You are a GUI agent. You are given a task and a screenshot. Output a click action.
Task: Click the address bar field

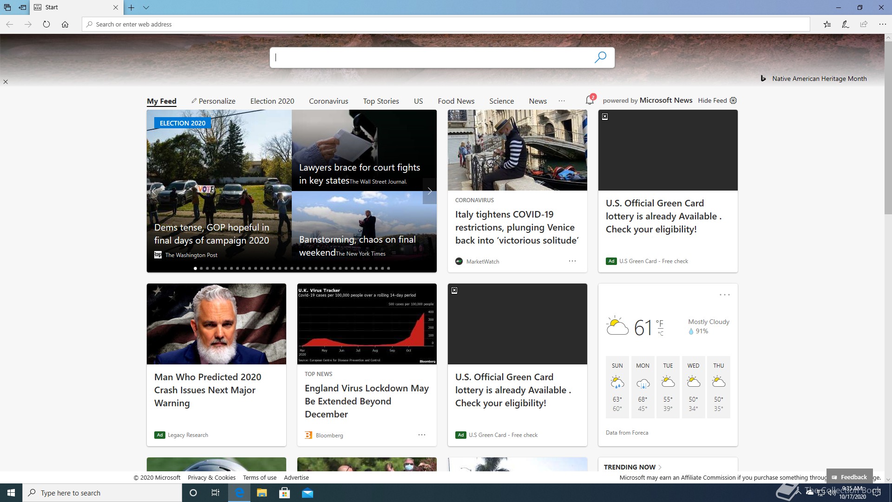pyautogui.click(x=446, y=24)
